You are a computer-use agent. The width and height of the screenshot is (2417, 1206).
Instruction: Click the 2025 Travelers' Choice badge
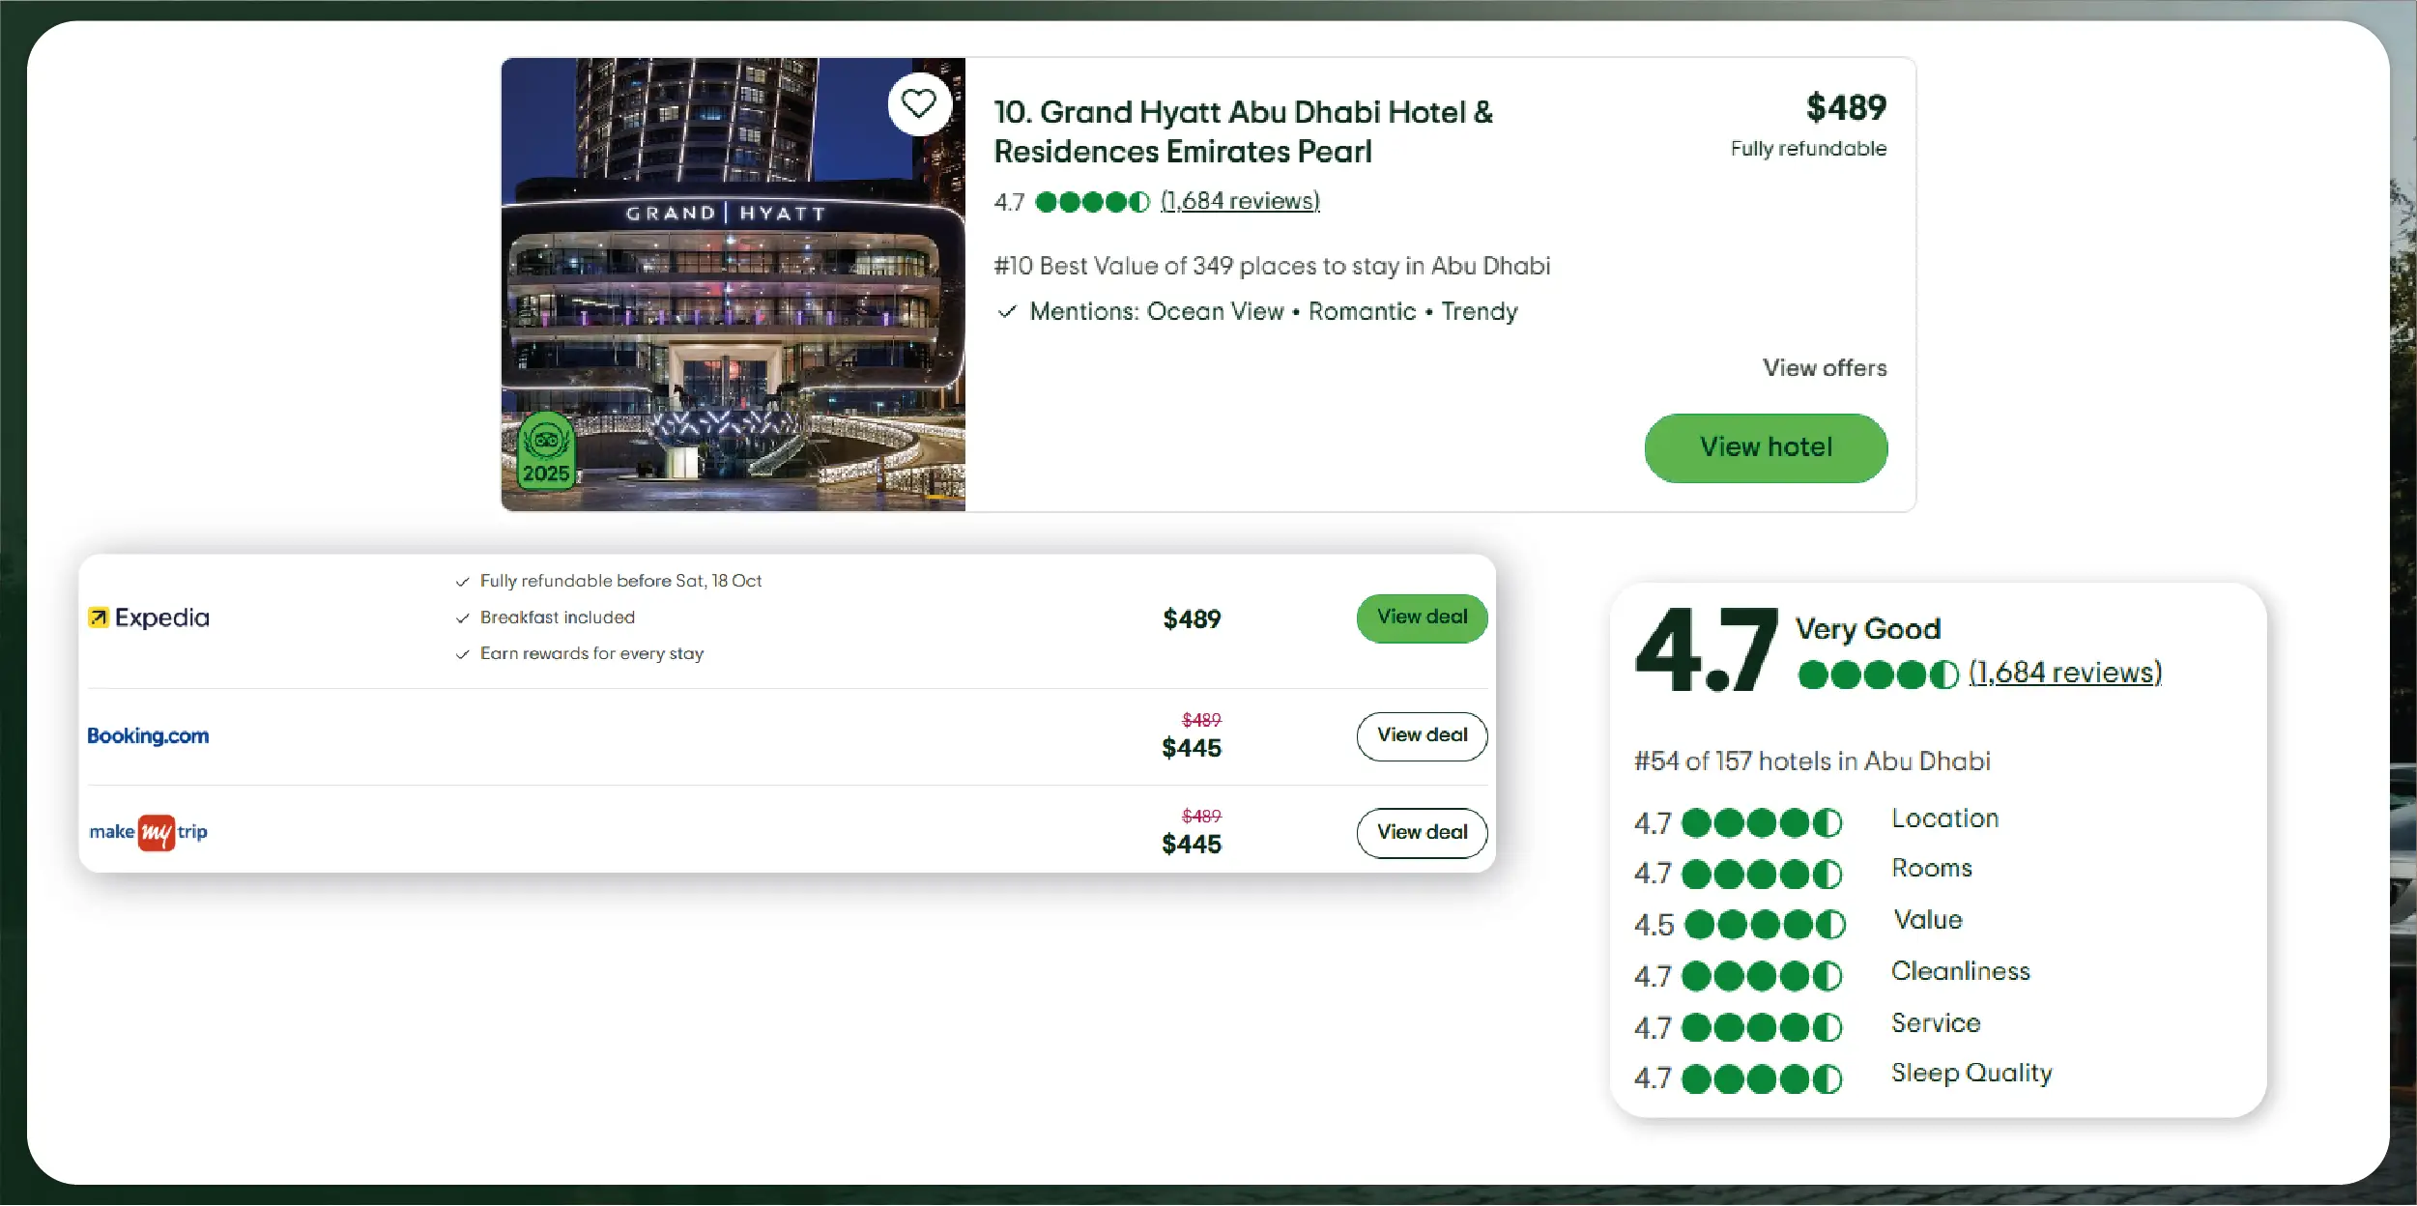click(x=546, y=451)
